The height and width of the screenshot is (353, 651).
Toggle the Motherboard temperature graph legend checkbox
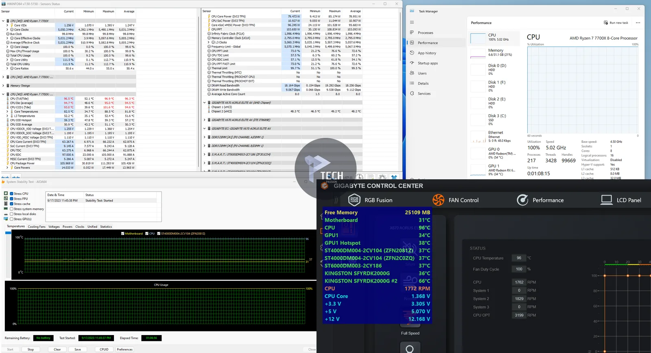(122, 233)
